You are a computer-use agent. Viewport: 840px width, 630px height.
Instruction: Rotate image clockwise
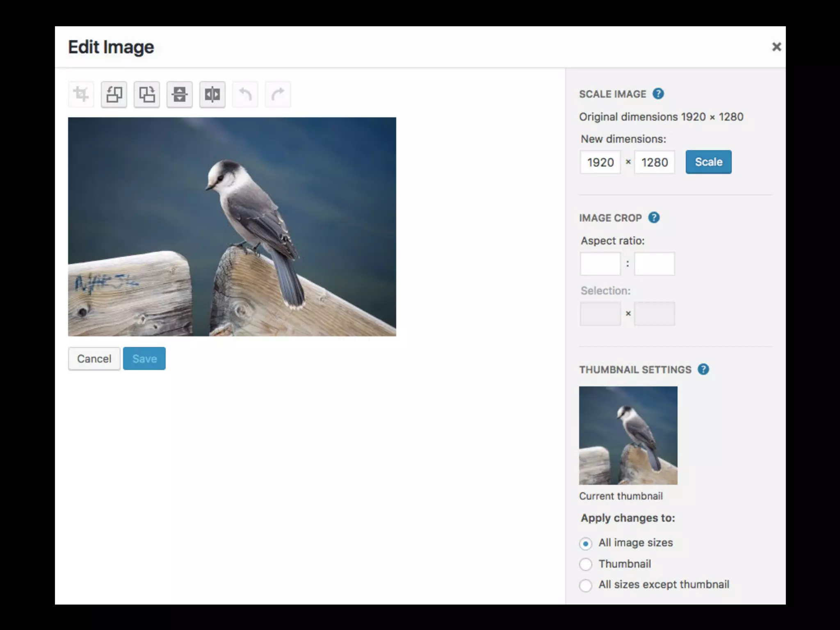[147, 94]
